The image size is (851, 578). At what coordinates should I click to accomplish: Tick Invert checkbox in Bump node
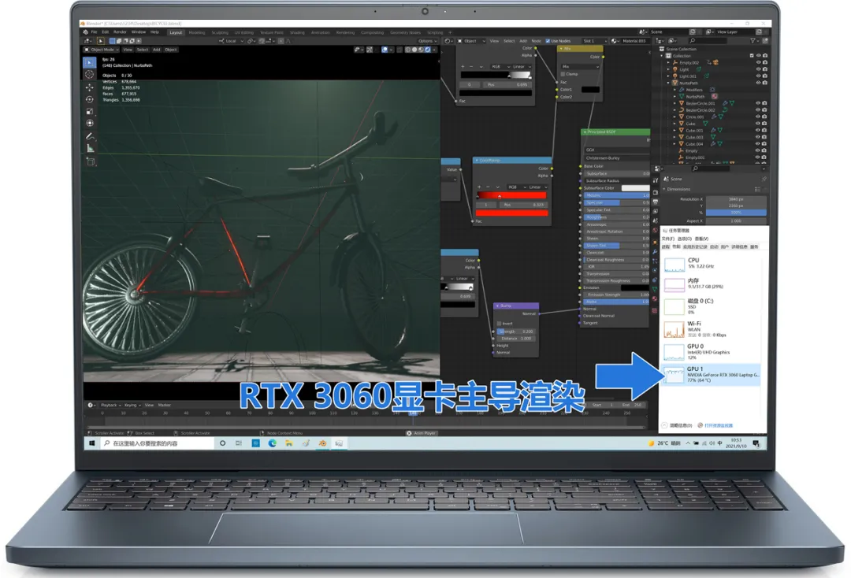click(x=499, y=324)
